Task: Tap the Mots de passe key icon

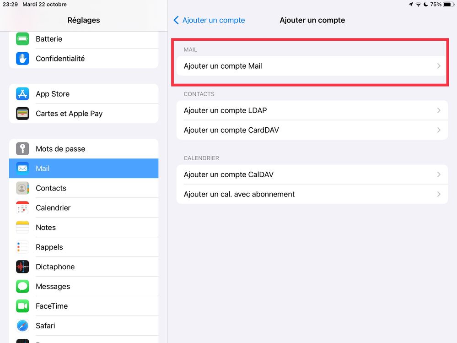Action: click(22, 149)
